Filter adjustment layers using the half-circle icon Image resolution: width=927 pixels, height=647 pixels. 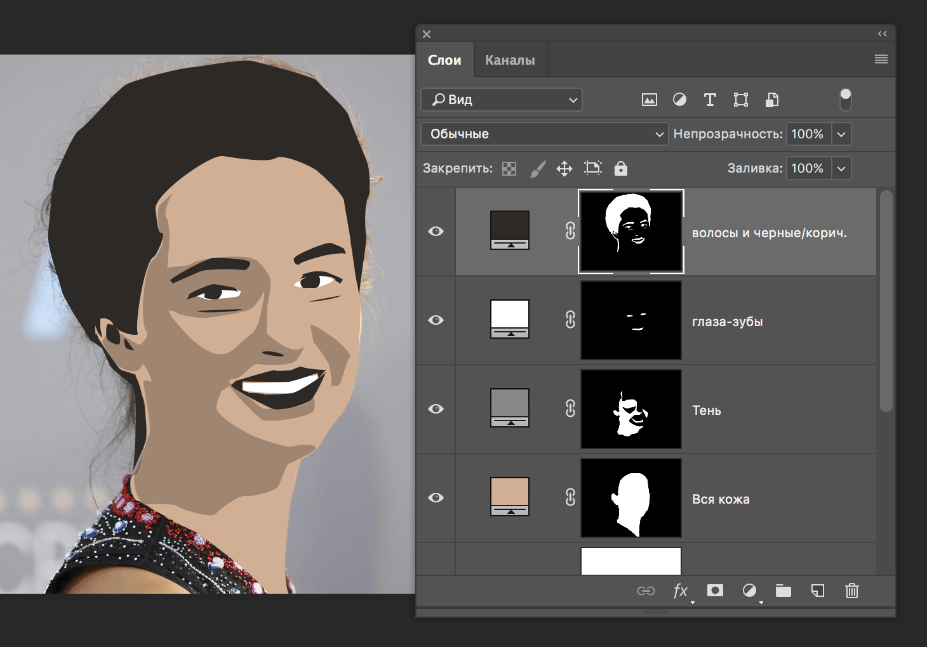click(679, 100)
